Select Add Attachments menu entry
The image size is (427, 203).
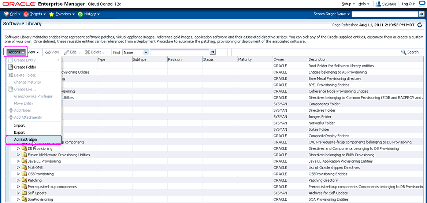34,118
